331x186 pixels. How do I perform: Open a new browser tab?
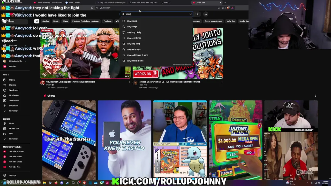coord(225,3)
